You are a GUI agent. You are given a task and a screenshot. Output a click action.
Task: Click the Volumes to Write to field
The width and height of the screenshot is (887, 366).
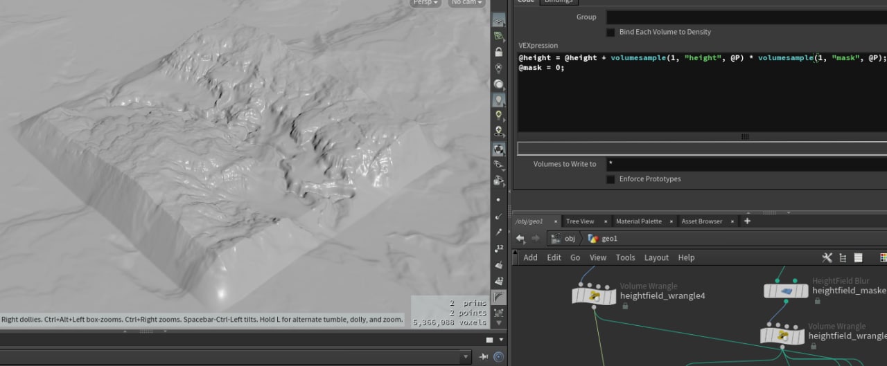click(746, 164)
